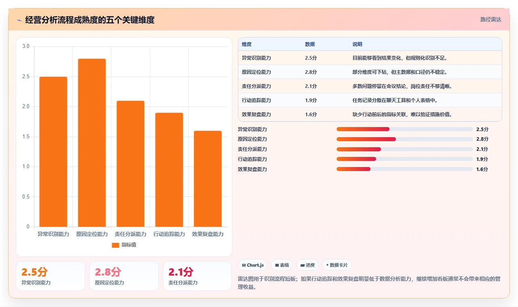Click x-axis label 异常识别能力

[53, 234]
